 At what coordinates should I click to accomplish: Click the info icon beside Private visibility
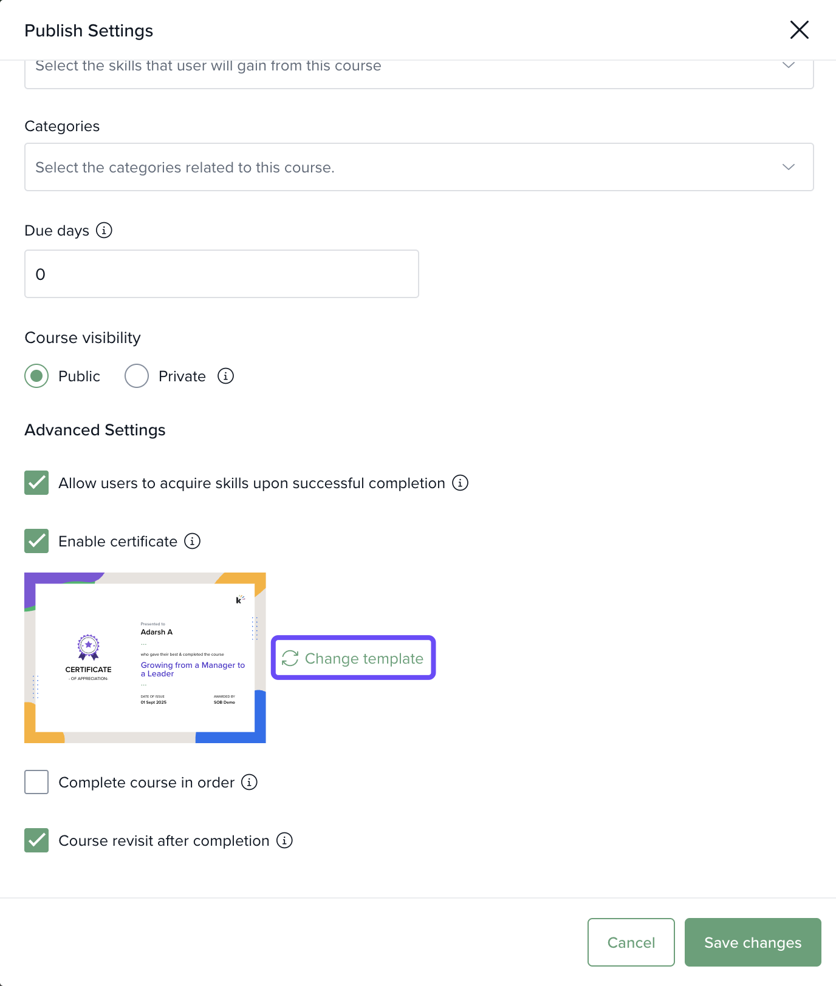225,376
